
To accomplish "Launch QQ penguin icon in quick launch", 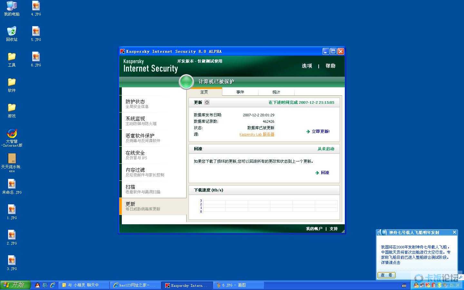I will (x=37, y=285).
